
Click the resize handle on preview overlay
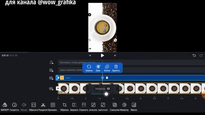click(115, 40)
